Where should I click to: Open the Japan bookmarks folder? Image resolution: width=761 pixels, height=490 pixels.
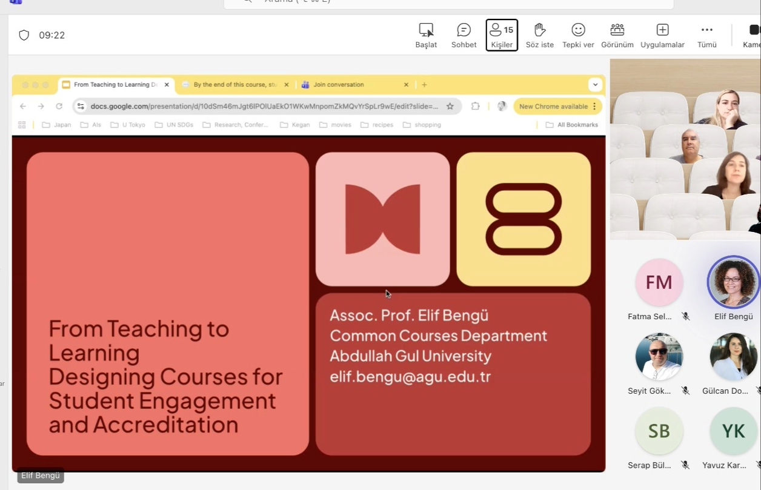56,125
